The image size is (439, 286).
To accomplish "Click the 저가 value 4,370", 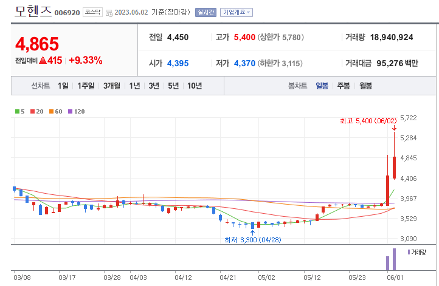I will pos(244,63).
